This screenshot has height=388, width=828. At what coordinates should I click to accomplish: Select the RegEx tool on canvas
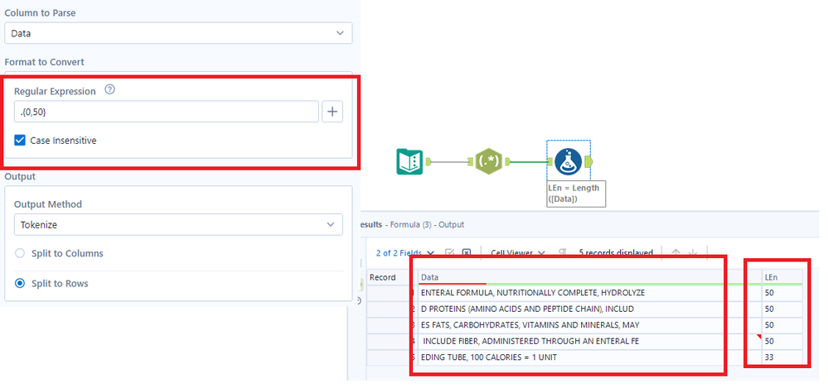488,161
